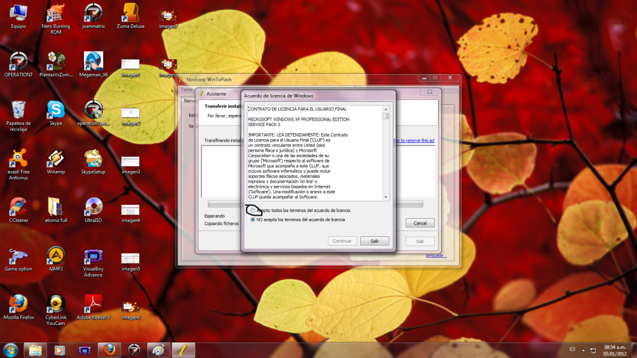Click the WinToFlash taskbar button
637x358 pixels.
(184, 350)
